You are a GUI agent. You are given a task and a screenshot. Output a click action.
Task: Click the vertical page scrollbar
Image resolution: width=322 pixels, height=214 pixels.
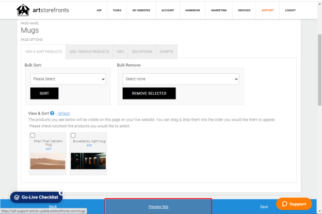point(319,70)
